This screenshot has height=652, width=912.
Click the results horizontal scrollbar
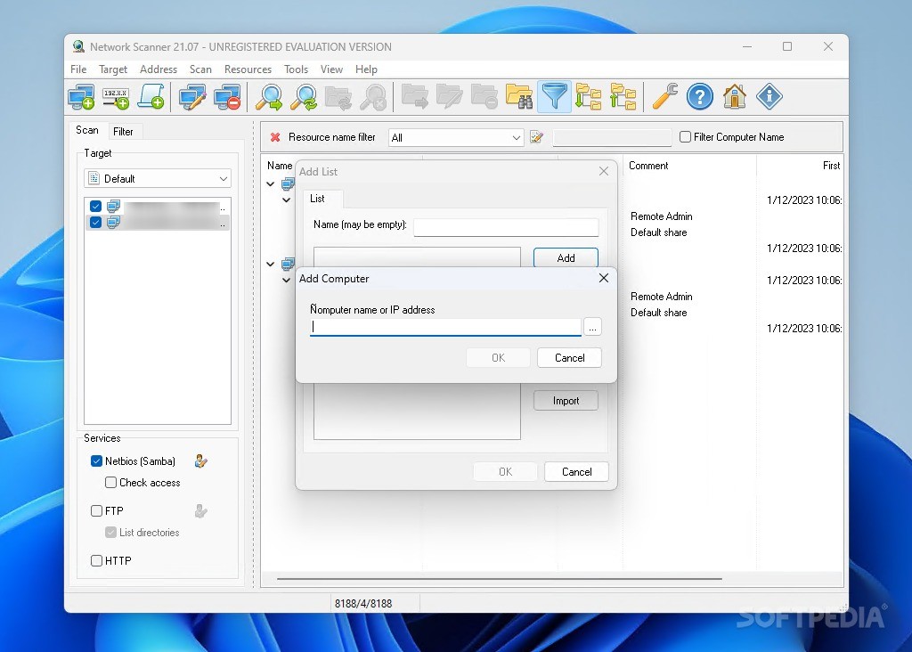coord(500,579)
